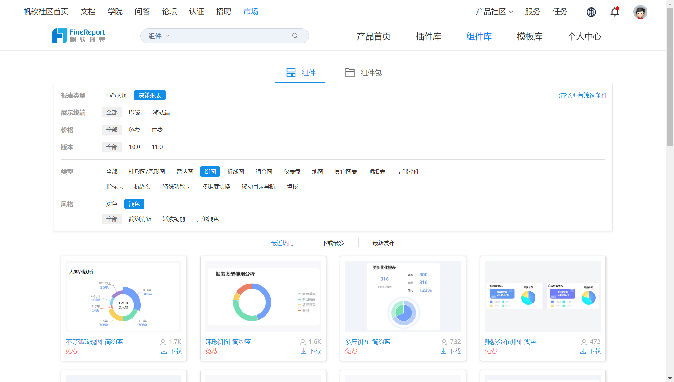Select the 免费 price filter
This screenshot has width=674, height=382.
coord(134,130)
